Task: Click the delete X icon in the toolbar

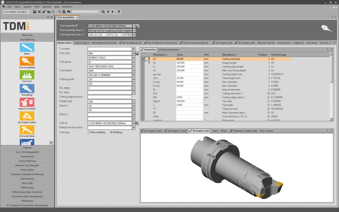Action: click(39, 12)
